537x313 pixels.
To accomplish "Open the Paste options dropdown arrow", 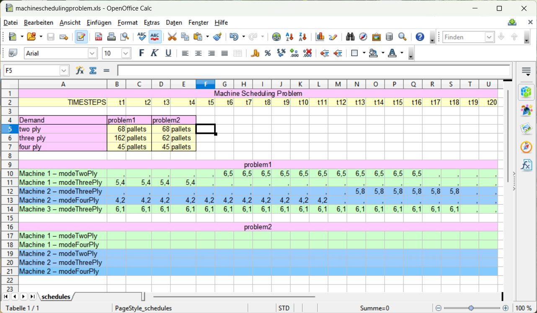I will coord(207,37).
